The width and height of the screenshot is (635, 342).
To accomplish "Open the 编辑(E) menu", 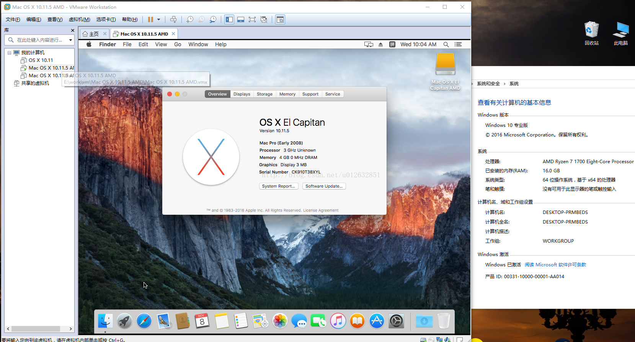I will point(34,19).
